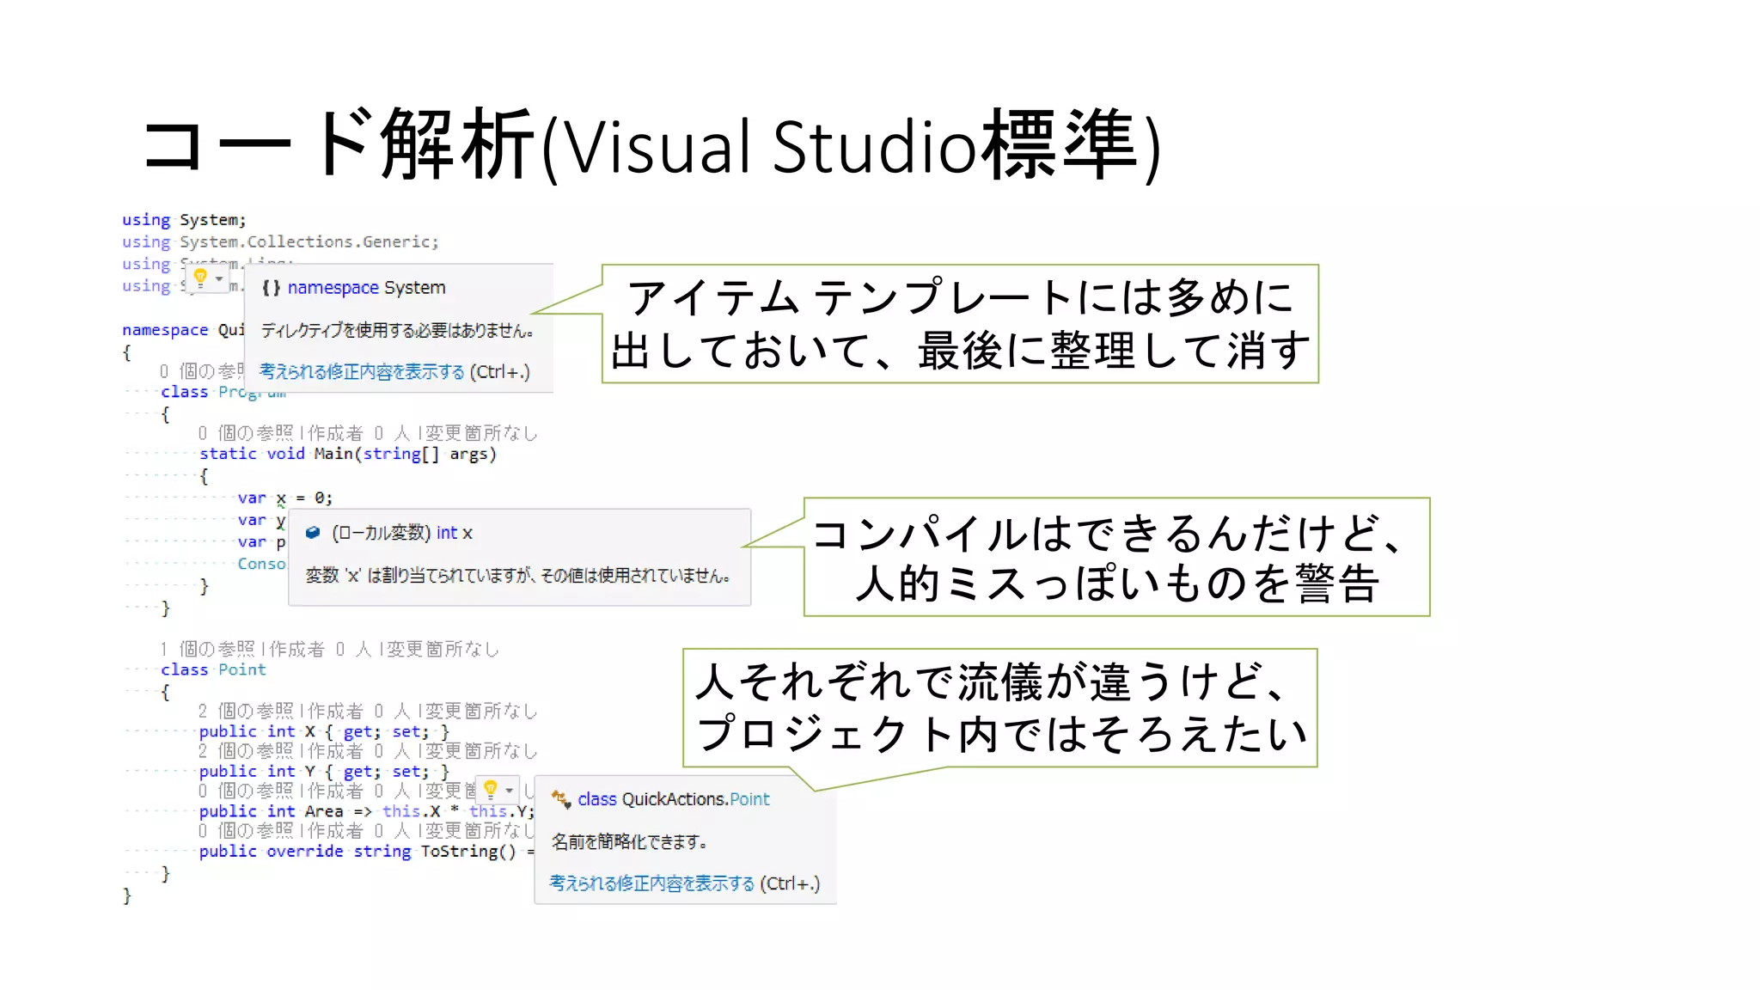Screen dimensions: 1760x990
Task: Click the slide title コード解析
Action: point(651,144)
